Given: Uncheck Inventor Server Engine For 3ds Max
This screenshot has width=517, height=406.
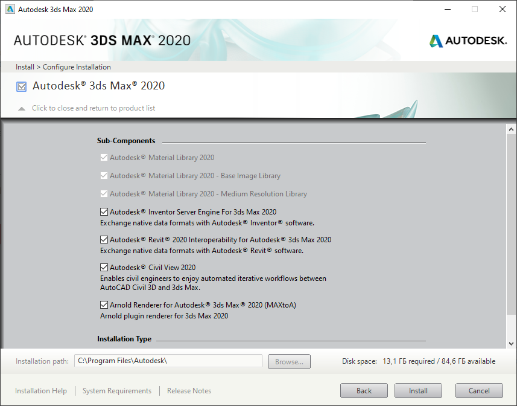Looking at the screenshot, I should click(104, 212).
